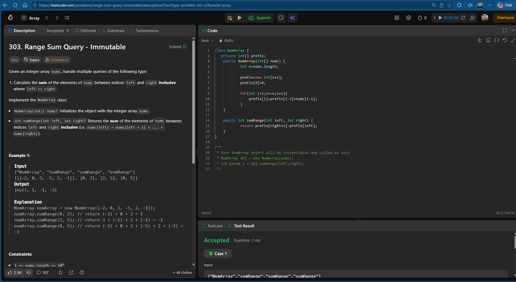This screenshot has width=516, height=282.
Task: Open the Array problem list
Action: click(30, 18)
